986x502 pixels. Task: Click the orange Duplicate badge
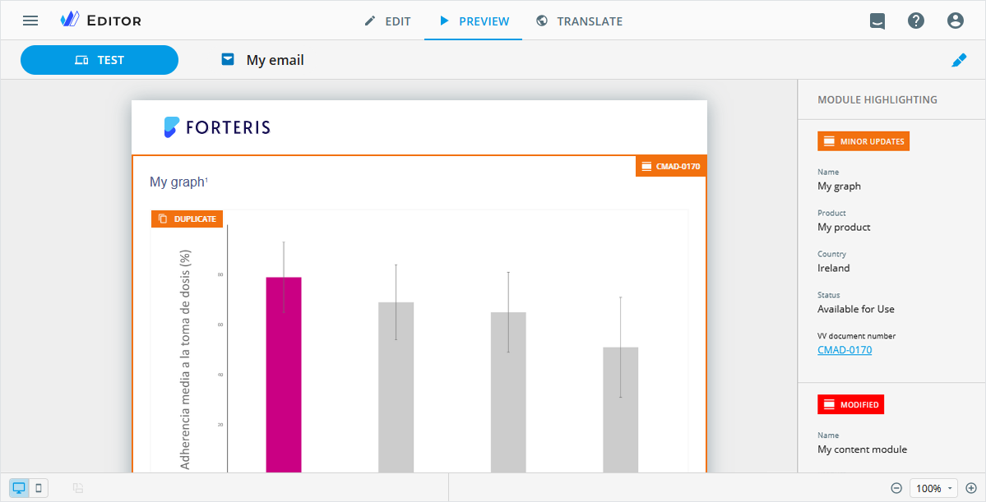[x=187, y=219]
